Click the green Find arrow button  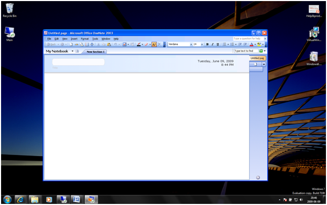coord(260,51)
